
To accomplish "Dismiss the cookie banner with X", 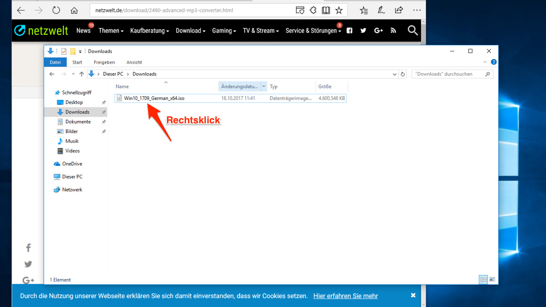I will (x=413, y=295).
